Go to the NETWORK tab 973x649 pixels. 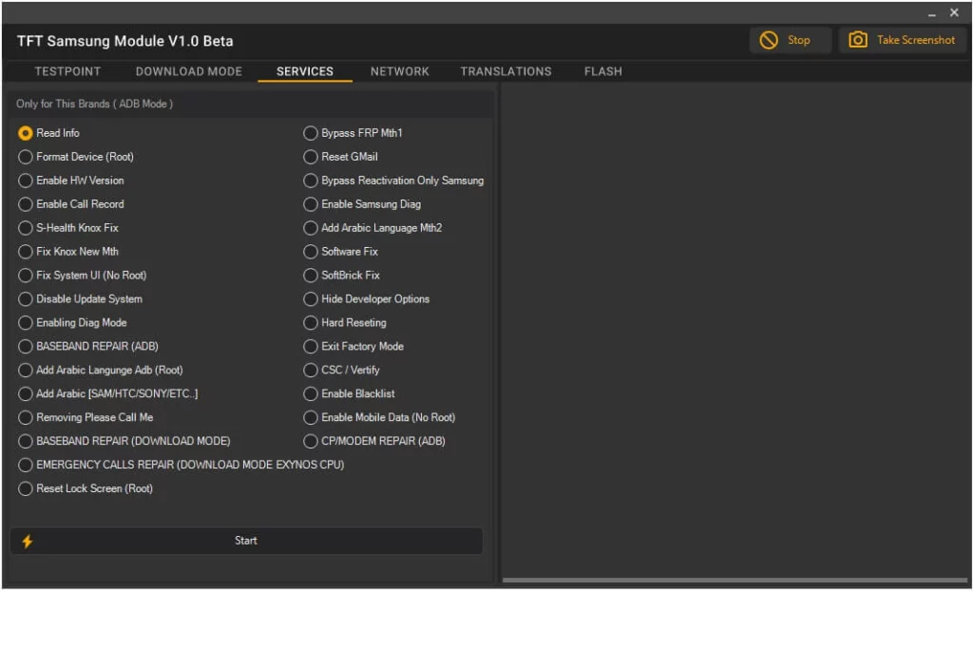point(400,71)
